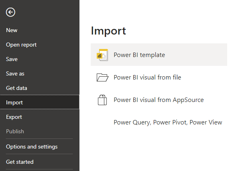Select the Import menu item
Viewport: 238px width, 171px height.
[x=40, y=102]
